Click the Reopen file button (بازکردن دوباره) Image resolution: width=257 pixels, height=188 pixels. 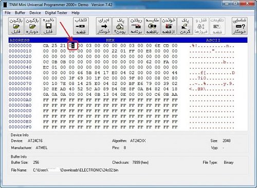pyautogui.click(x=32, y=26)
